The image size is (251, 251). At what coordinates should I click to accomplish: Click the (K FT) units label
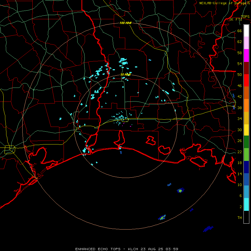click(x=236, y=20)
